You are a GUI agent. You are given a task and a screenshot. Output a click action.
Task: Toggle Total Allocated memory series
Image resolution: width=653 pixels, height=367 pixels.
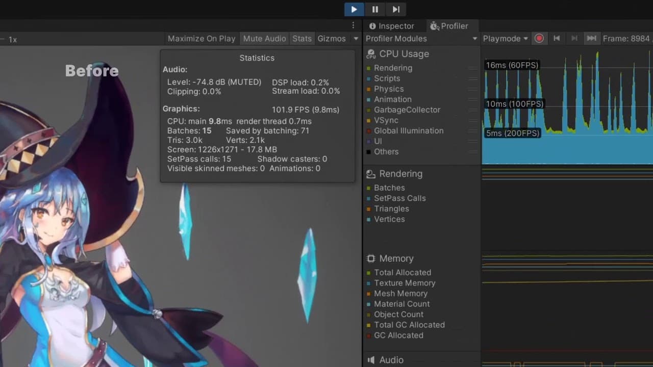368,273
